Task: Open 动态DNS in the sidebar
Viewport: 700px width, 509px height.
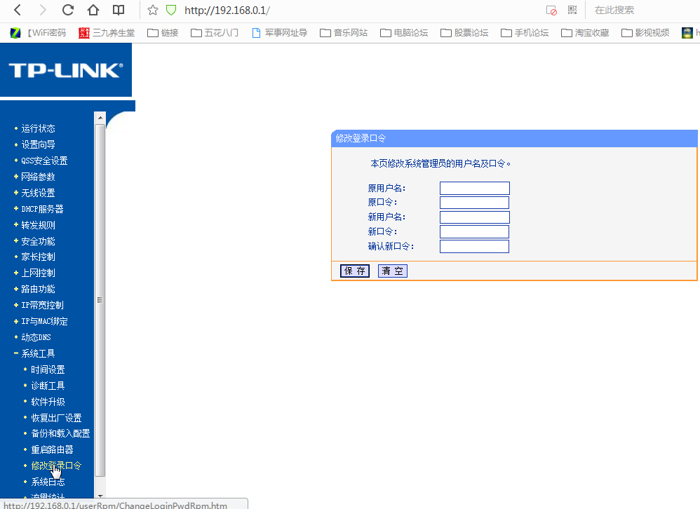Action: [x=36, y=337]
